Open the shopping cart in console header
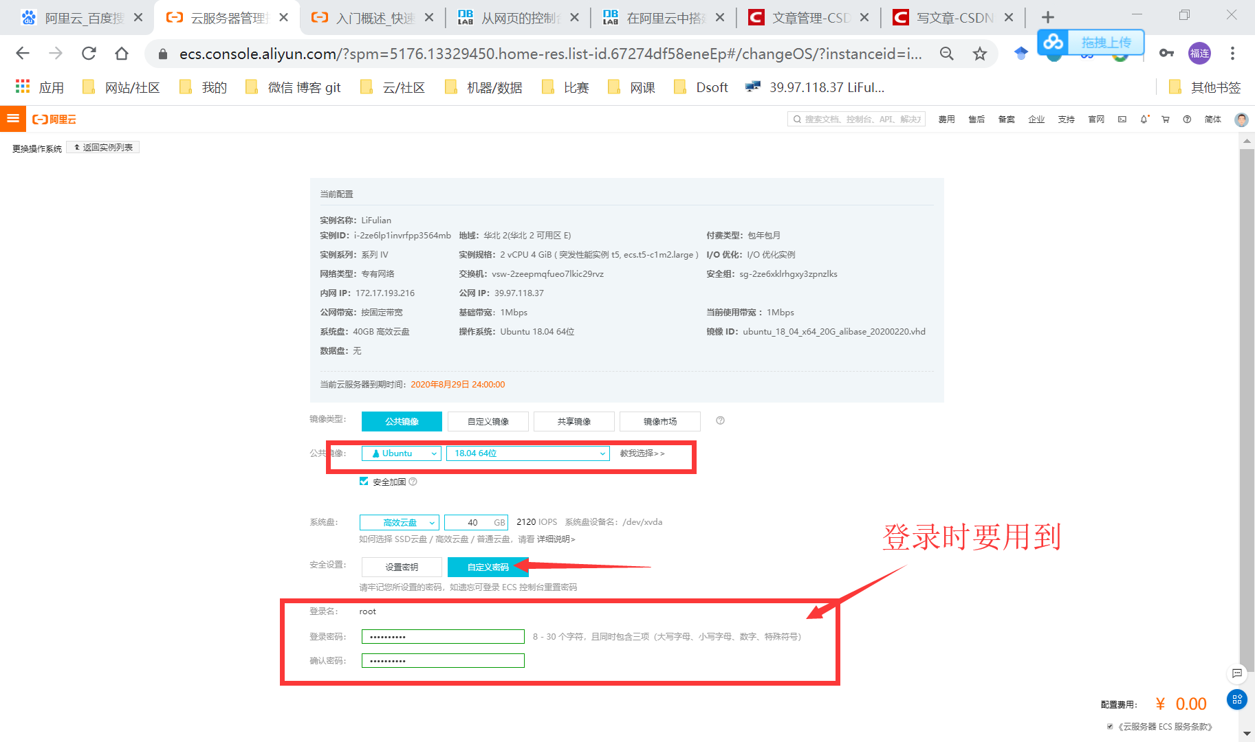The width and height of the screenshot is (1255, 742). click(1165, 119)
